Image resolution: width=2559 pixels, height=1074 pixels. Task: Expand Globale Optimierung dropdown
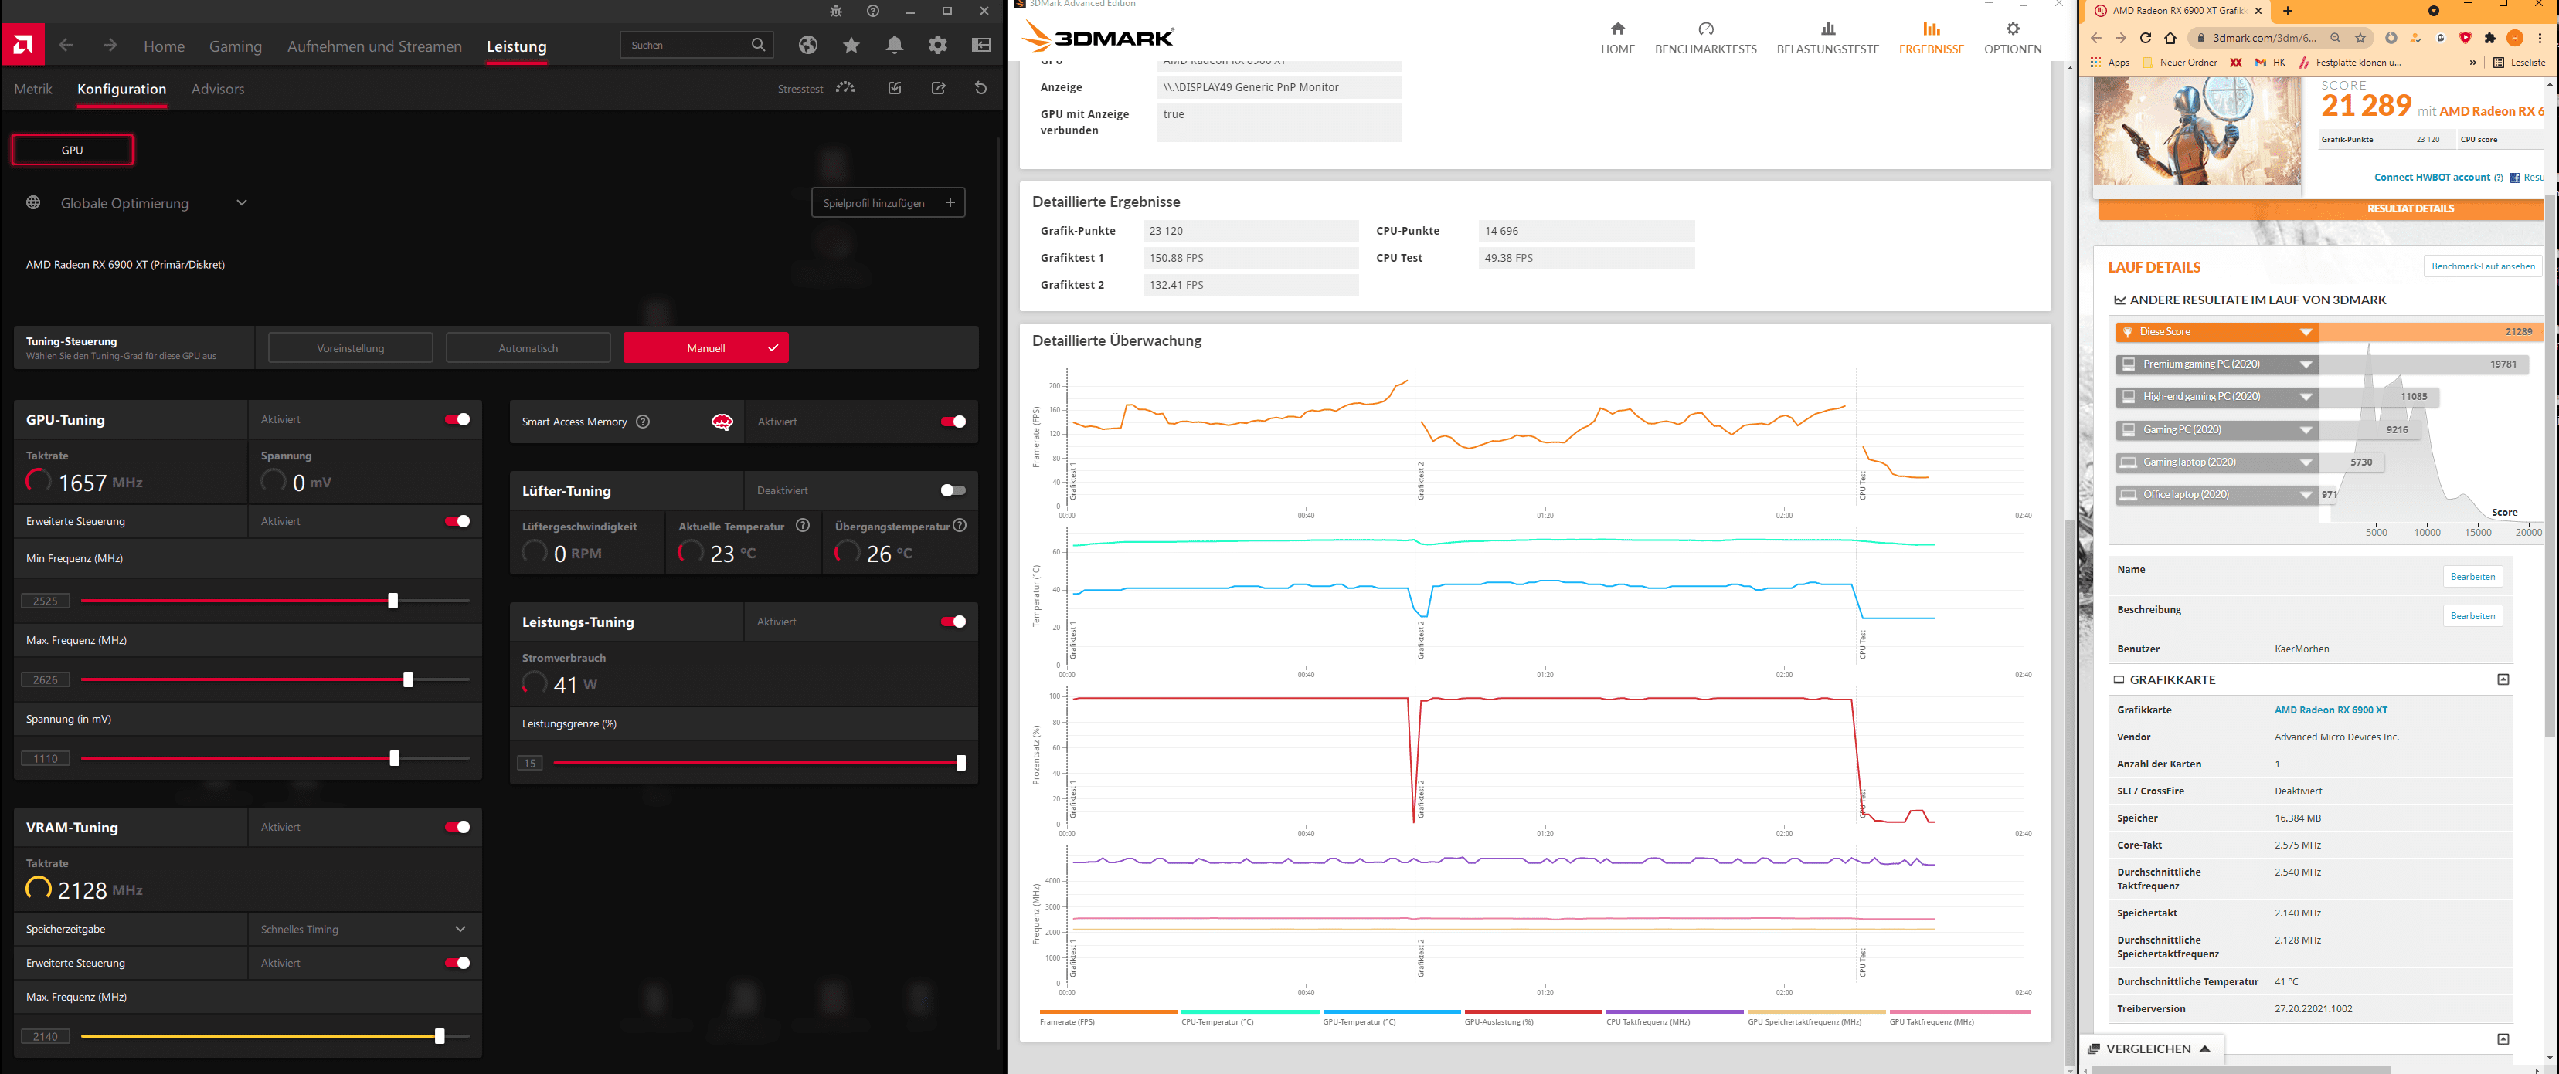[x=241, y=202]
